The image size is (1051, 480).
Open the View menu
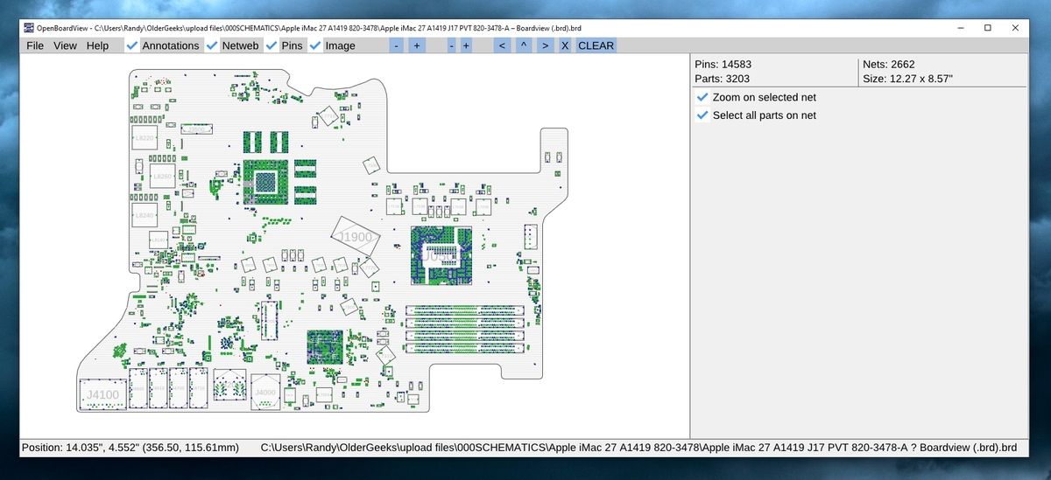point(65,45)
